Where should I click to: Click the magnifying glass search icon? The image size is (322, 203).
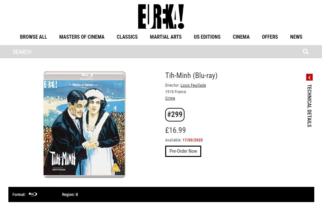306,52
